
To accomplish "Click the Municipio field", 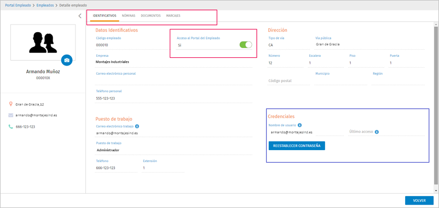I will coord(340,81).
